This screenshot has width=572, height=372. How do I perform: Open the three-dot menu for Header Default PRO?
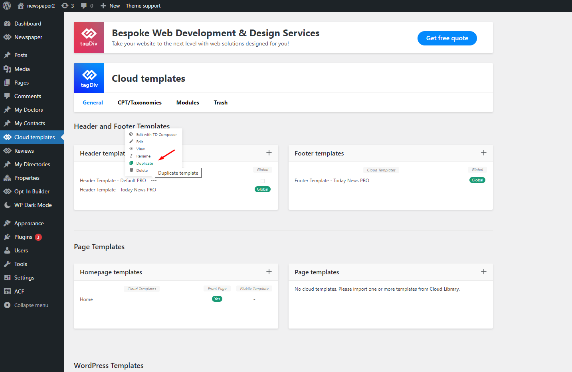[x=154, y=181]
